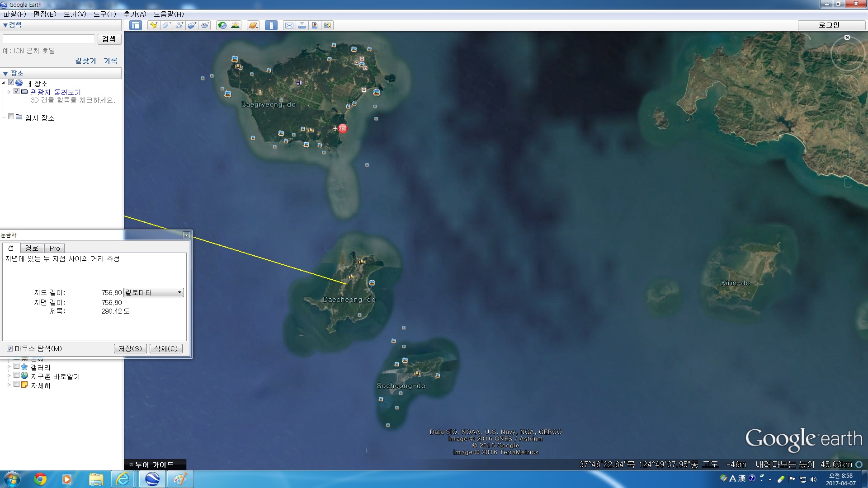
Task: Click the Daecheong-do island label
Action: coord(349,300)
